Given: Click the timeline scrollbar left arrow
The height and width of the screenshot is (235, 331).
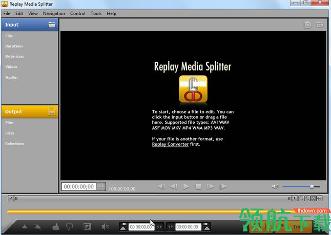Looking at the screenshot, I should (11, 198).
